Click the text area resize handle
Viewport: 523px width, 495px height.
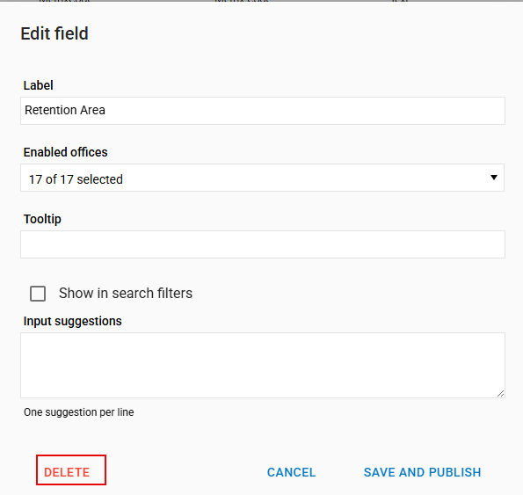[x=500, y=393]
